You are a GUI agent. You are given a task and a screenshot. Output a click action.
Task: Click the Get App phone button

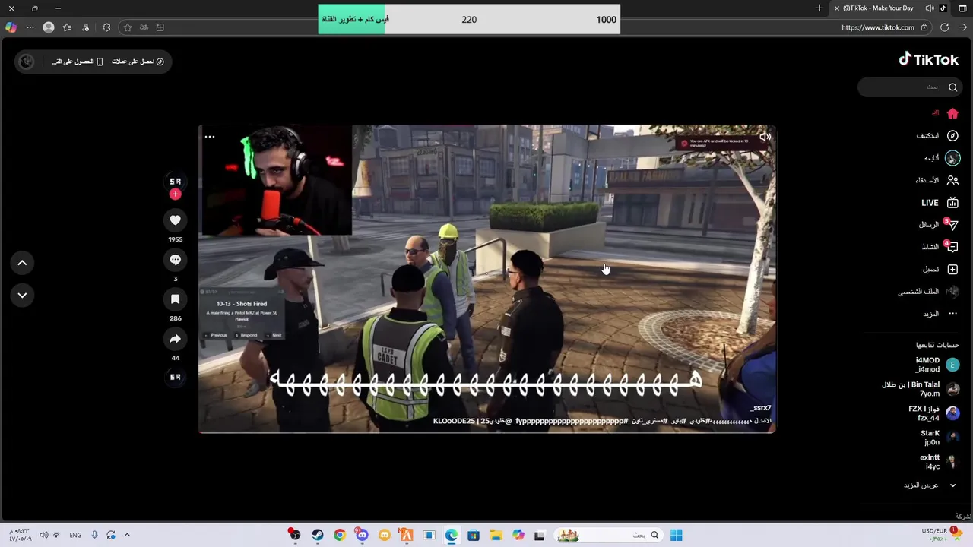click(78, 62)
